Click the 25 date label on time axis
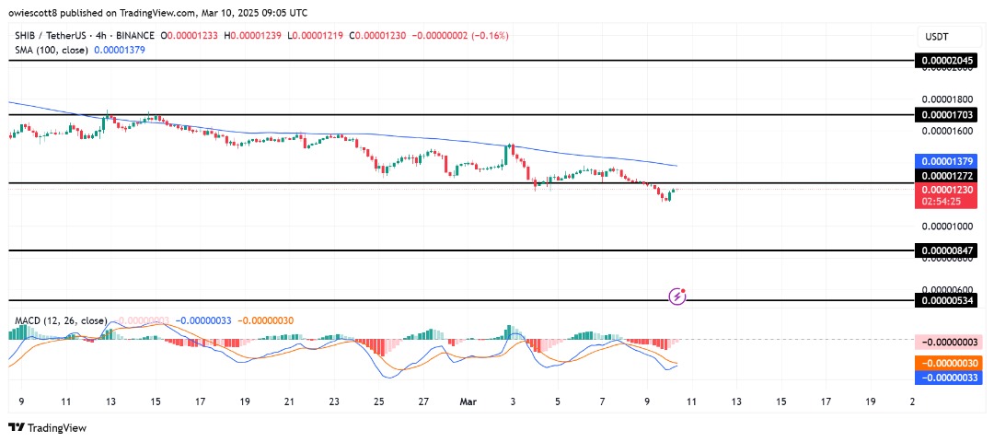The height and width of the screenshot is (442, 994). (x=379, y=401)
